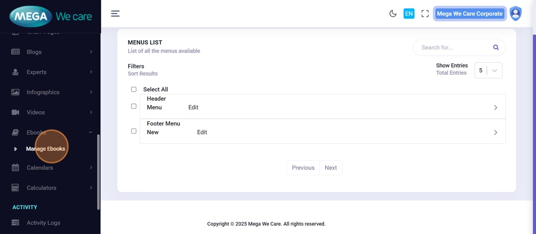
Task: Click the Calculators icon in sidebar
Action: click(x=15, y=188)
